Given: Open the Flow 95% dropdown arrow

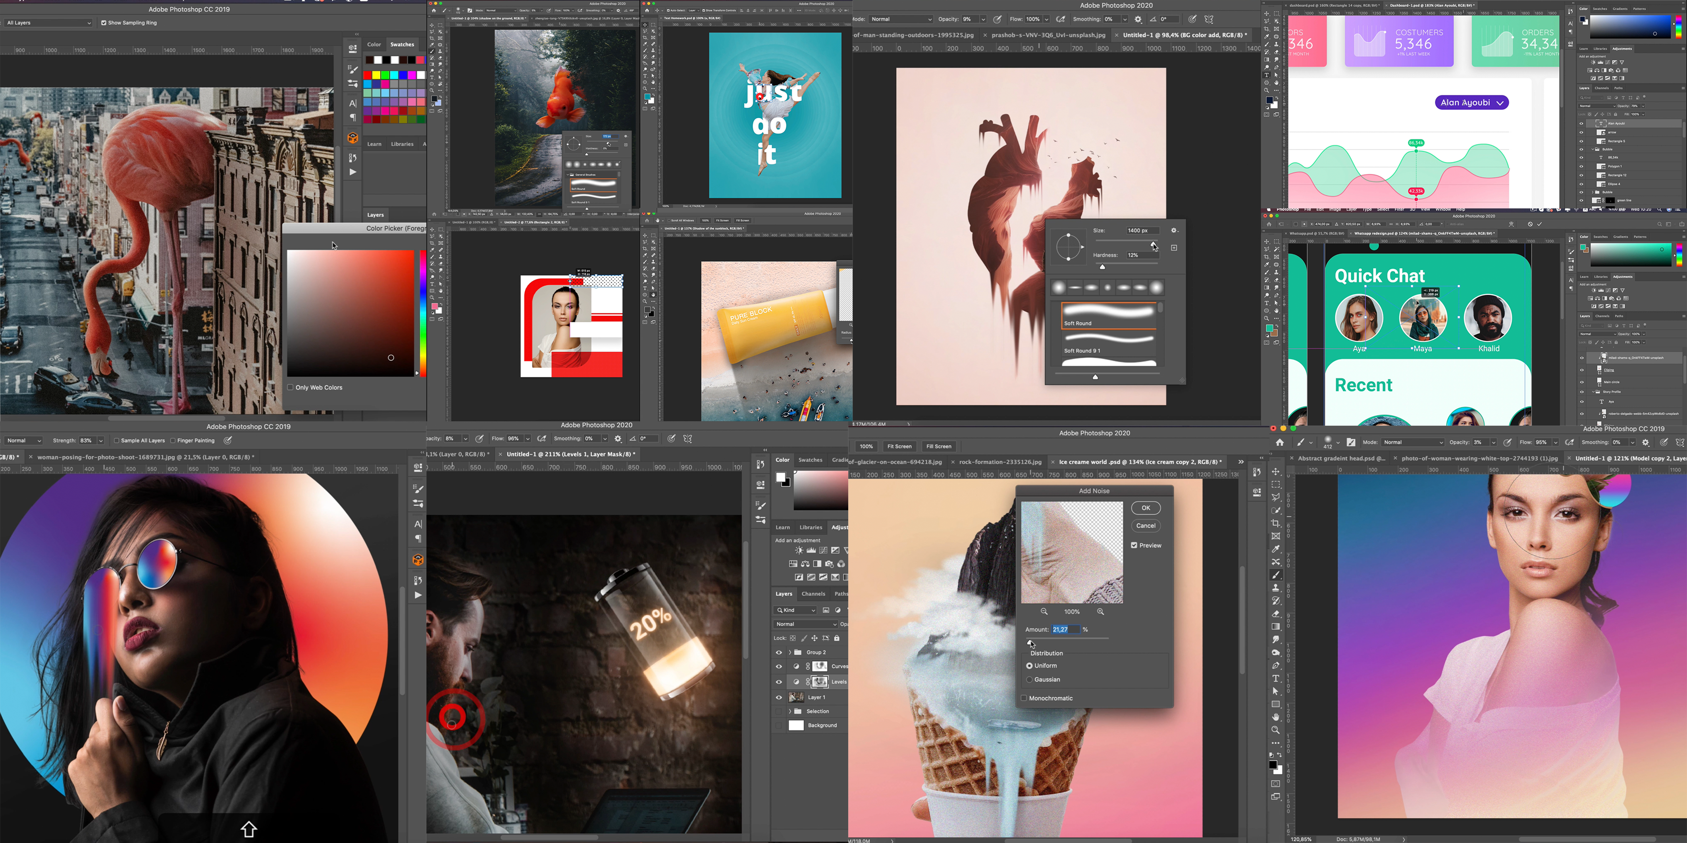Looking at the screenshot, I should pos(1555,442).
